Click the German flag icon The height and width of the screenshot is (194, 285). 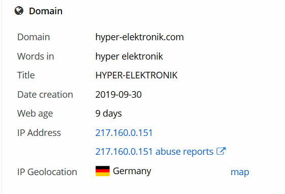(103, 171)
